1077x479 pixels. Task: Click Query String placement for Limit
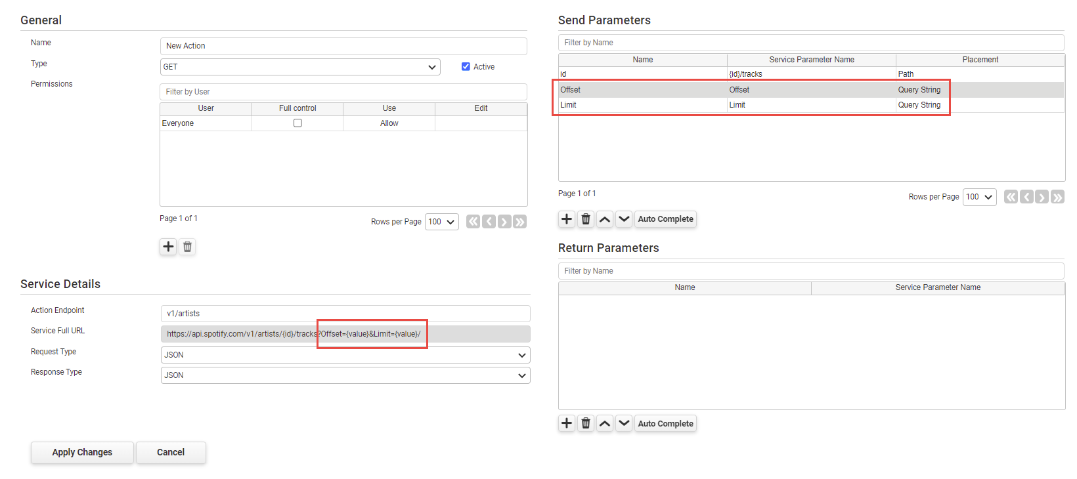980,105
